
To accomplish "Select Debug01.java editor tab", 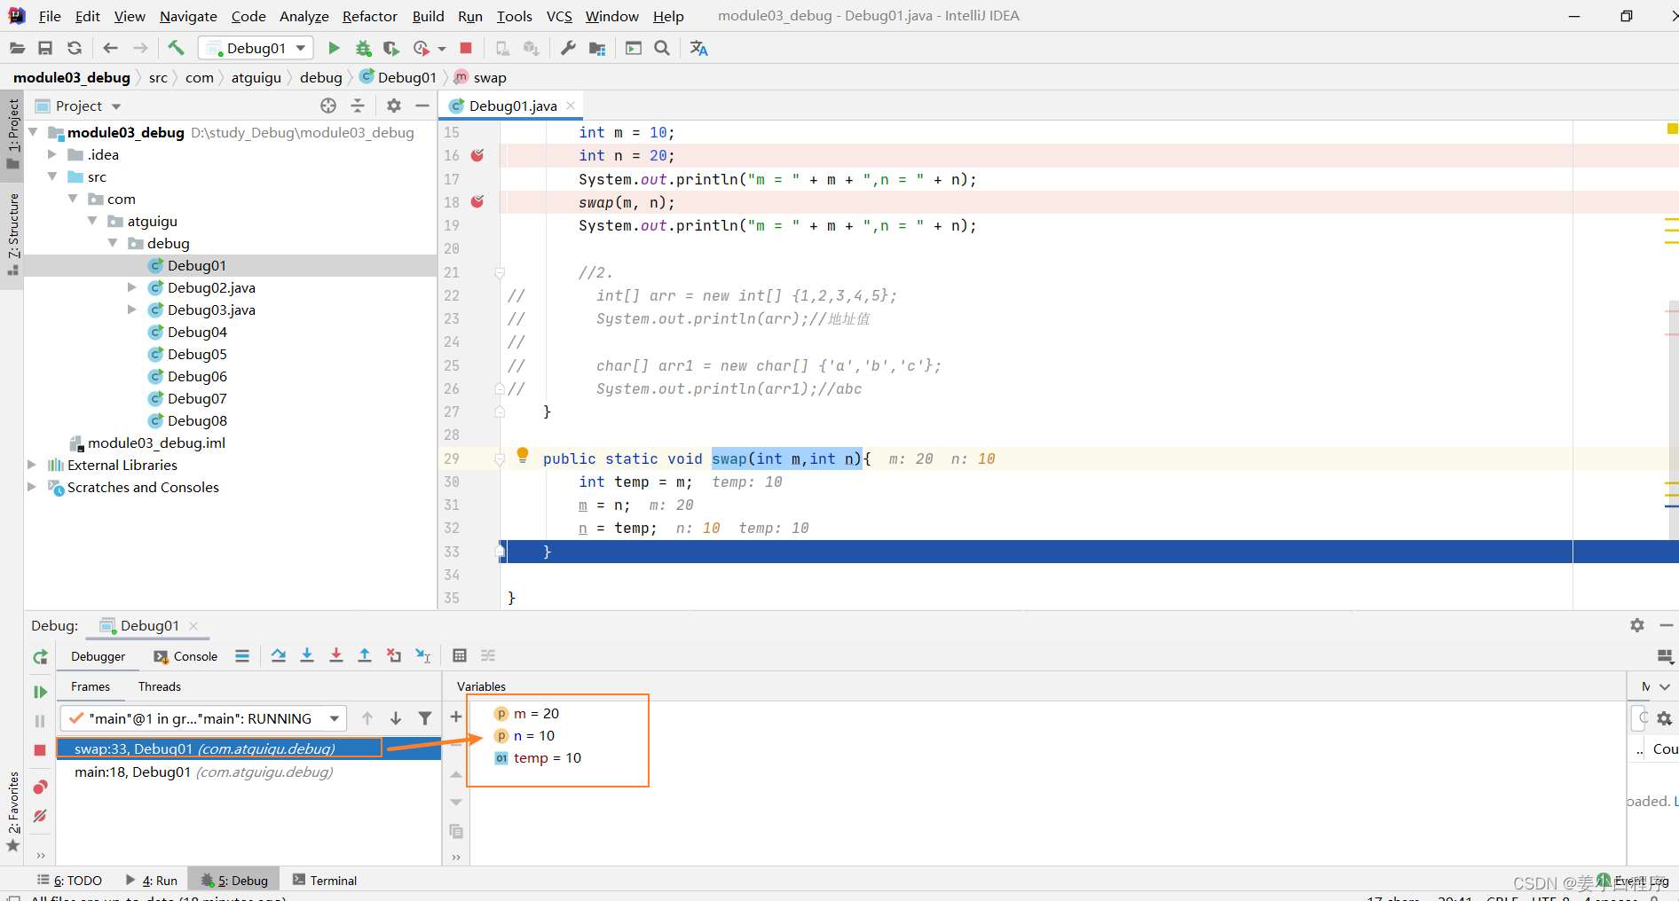I will [x=513, y=106].
